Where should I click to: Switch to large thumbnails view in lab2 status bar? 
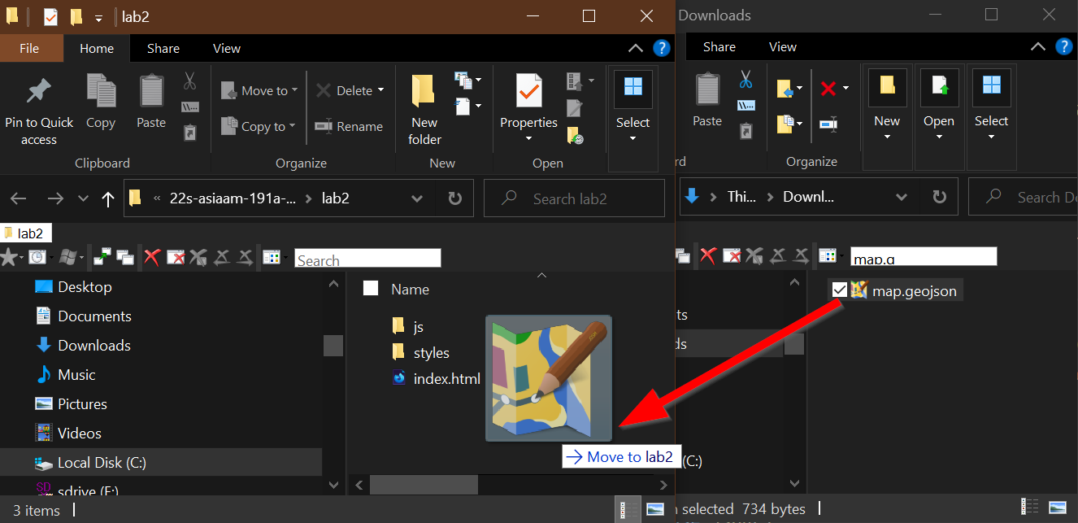[x=655, y=510]
